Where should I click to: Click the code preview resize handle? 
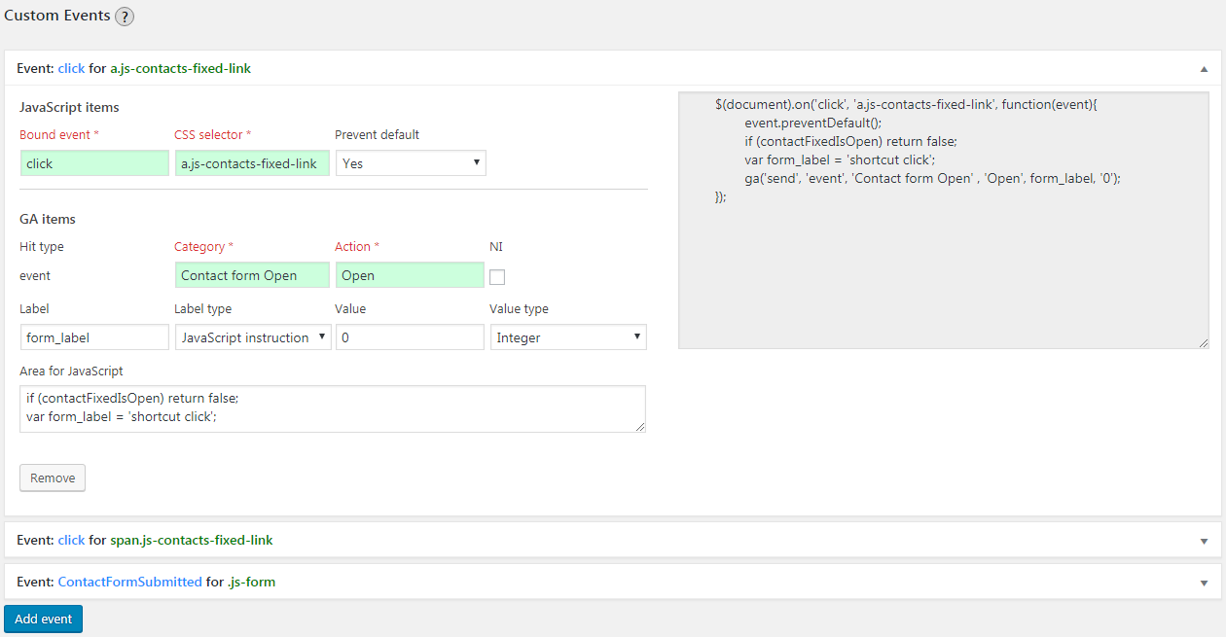1203,342
